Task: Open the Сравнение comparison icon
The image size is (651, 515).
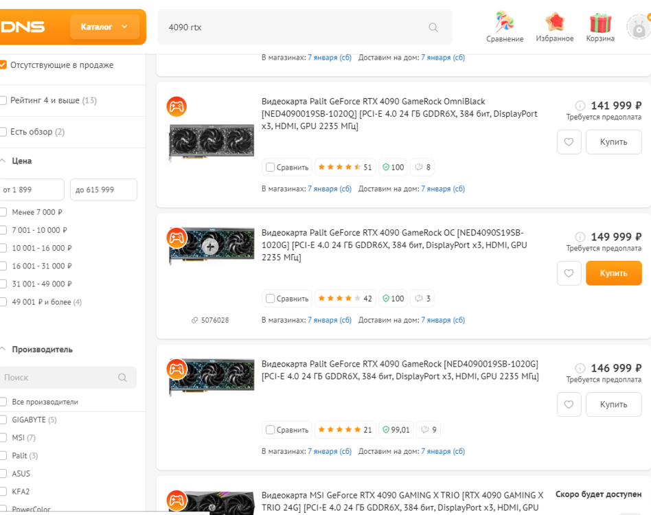Action: tap(505, 27)
